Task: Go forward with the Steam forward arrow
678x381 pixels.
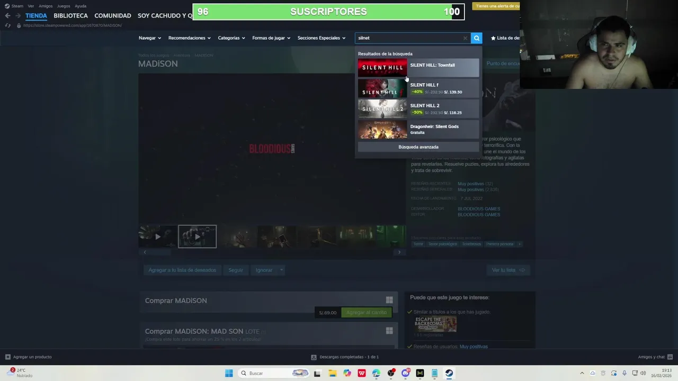Action: (19, 15)
